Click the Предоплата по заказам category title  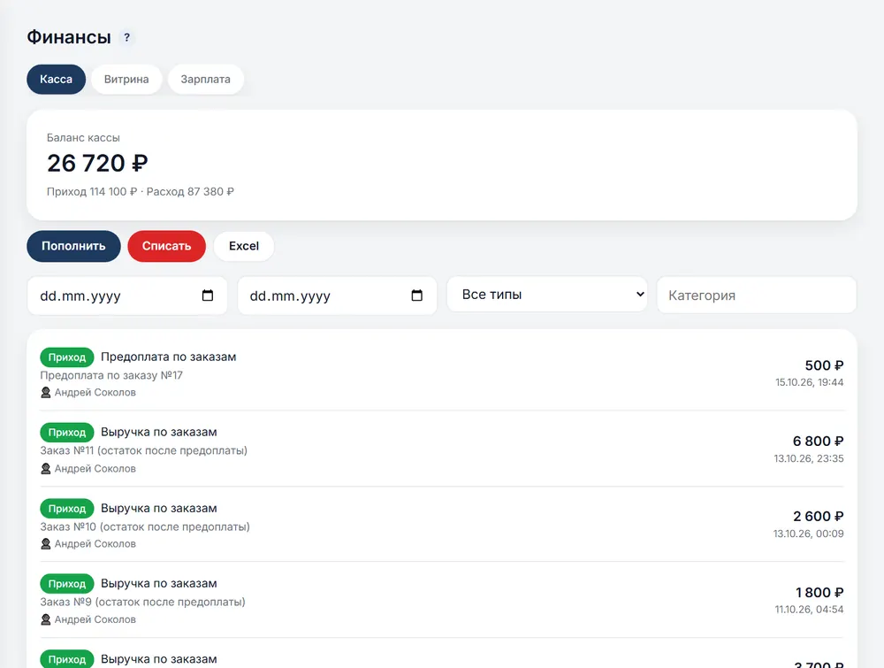pos(169,357)
